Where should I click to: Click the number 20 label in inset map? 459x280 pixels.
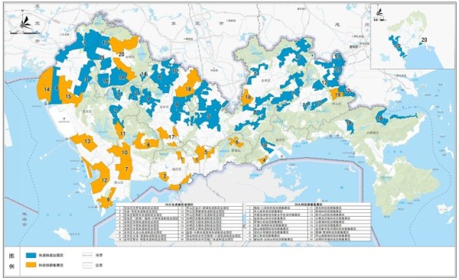(x=424, y=40)
